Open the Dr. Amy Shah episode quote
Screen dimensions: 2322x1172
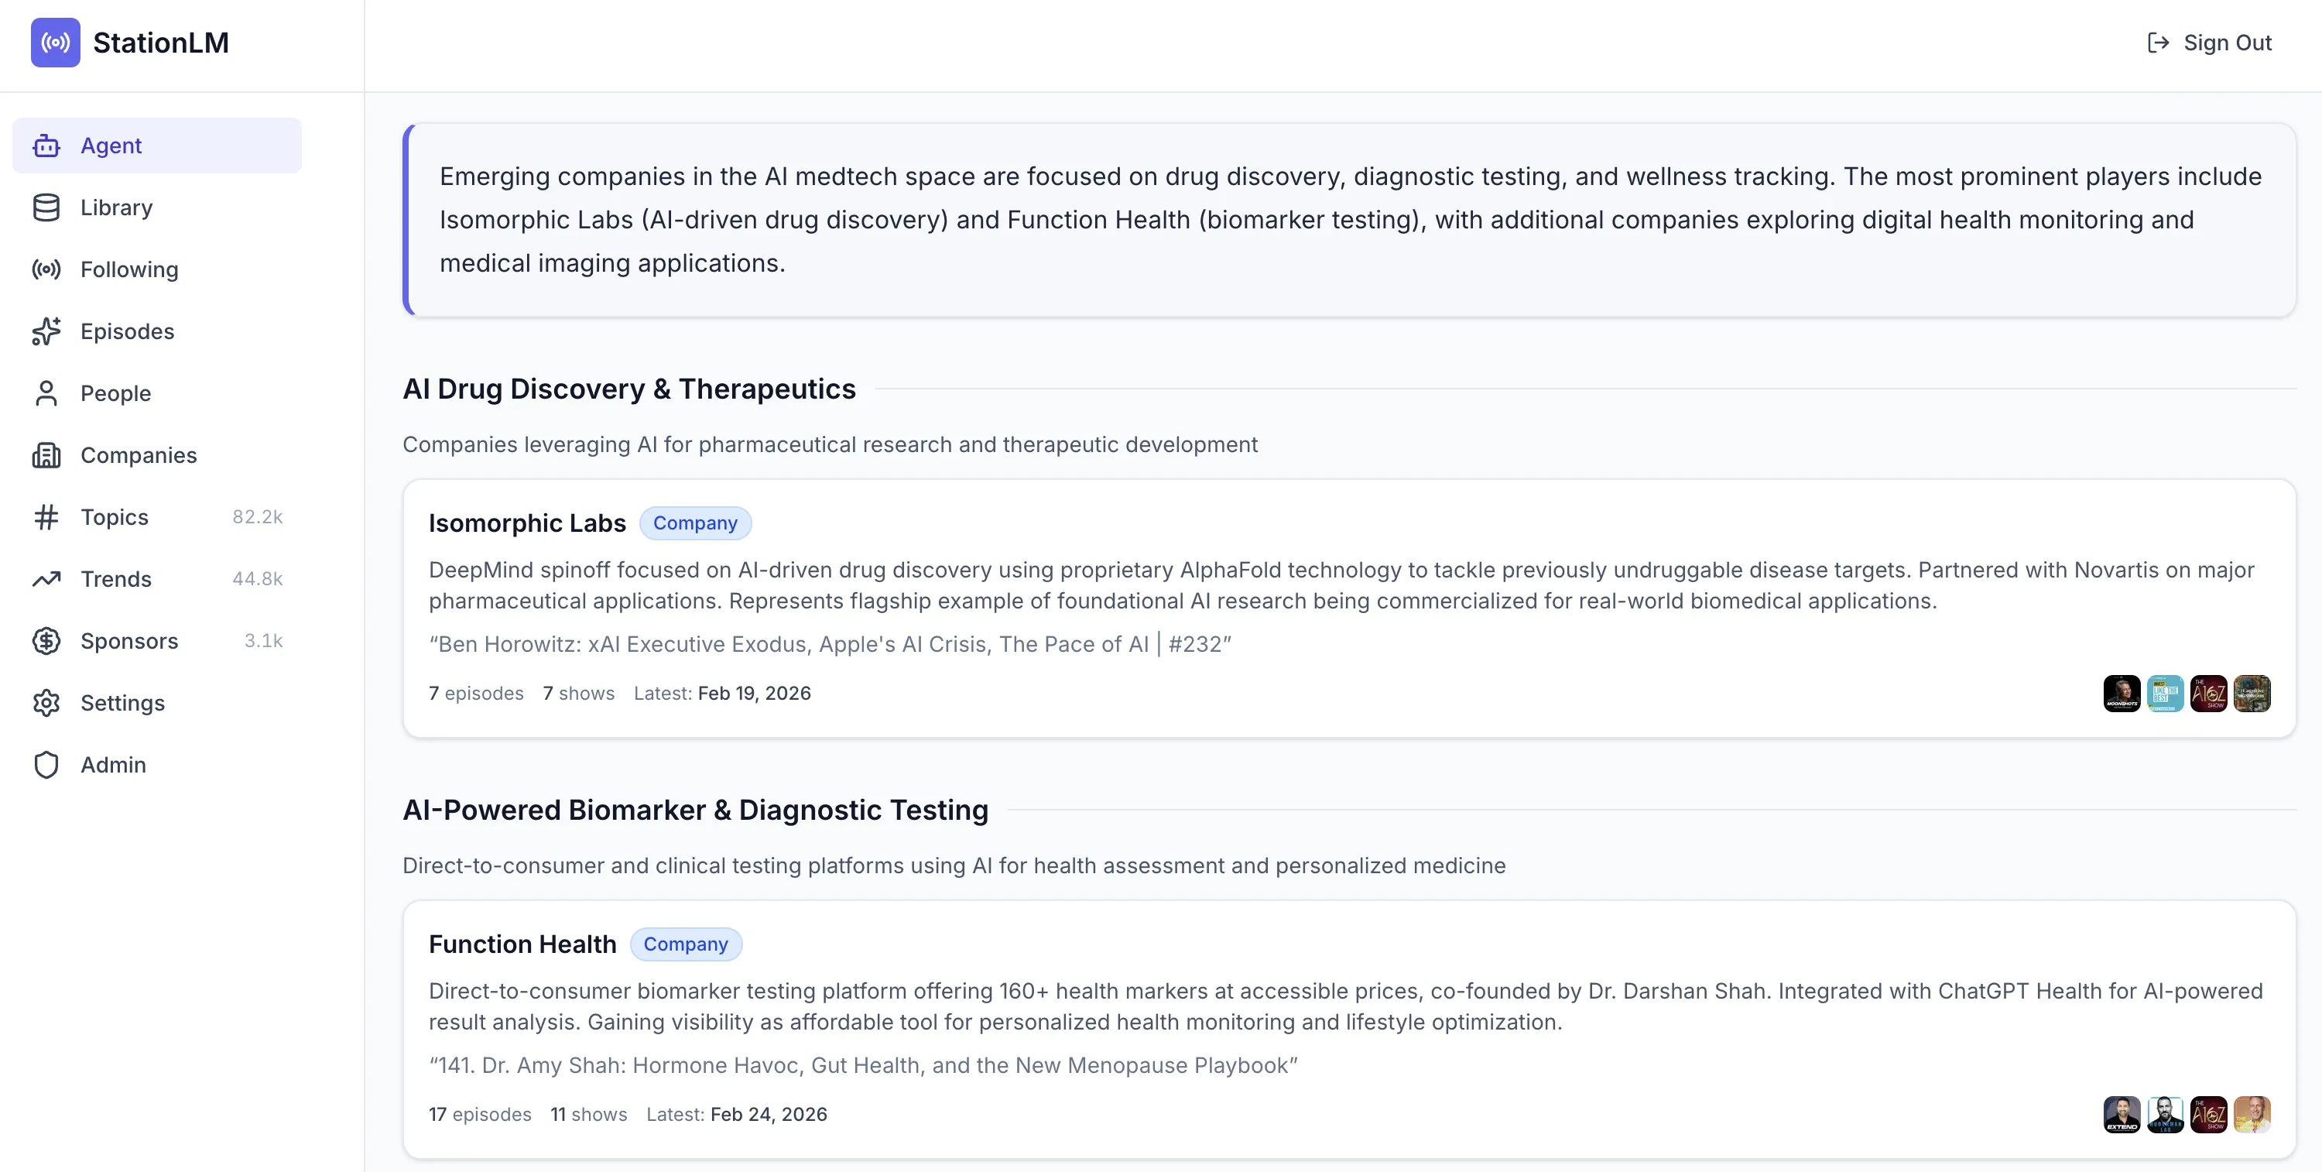click(863, 1064)
